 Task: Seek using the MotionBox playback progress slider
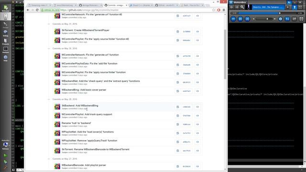[267, 13]
